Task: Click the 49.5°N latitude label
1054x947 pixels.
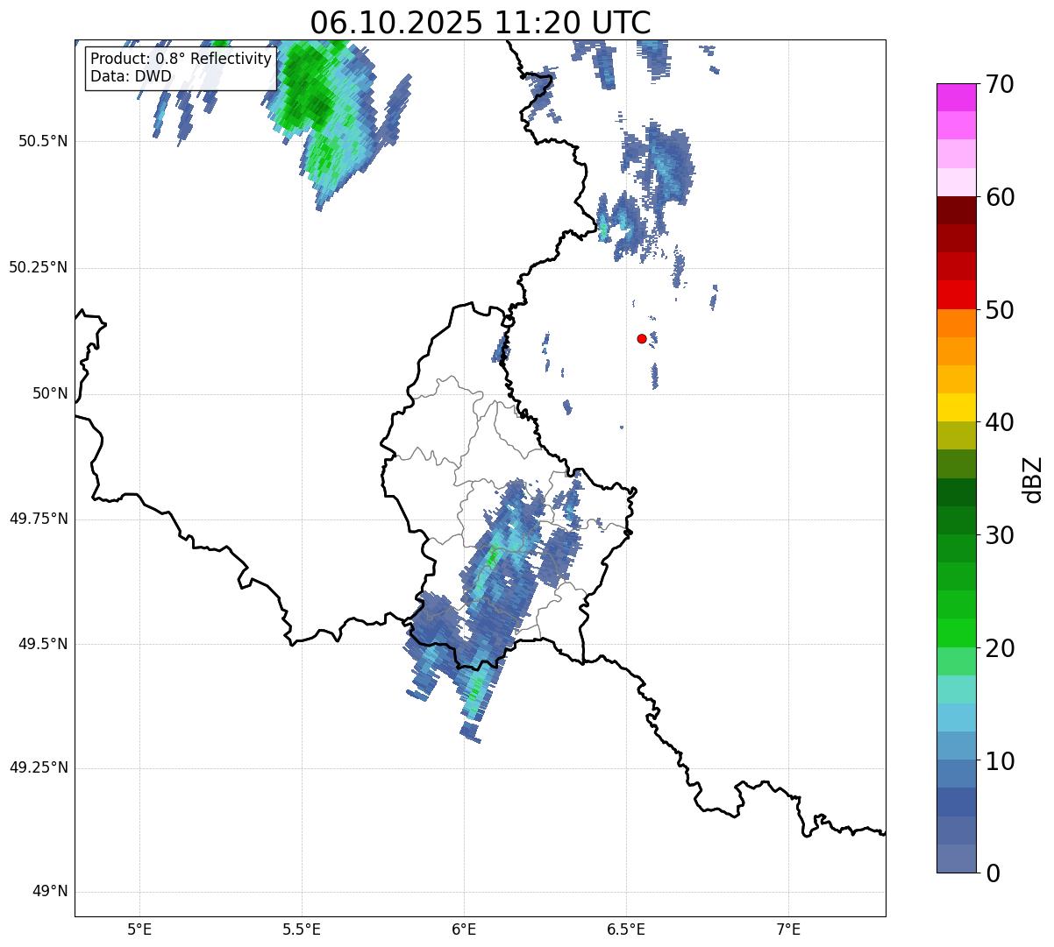Action: 43,644
